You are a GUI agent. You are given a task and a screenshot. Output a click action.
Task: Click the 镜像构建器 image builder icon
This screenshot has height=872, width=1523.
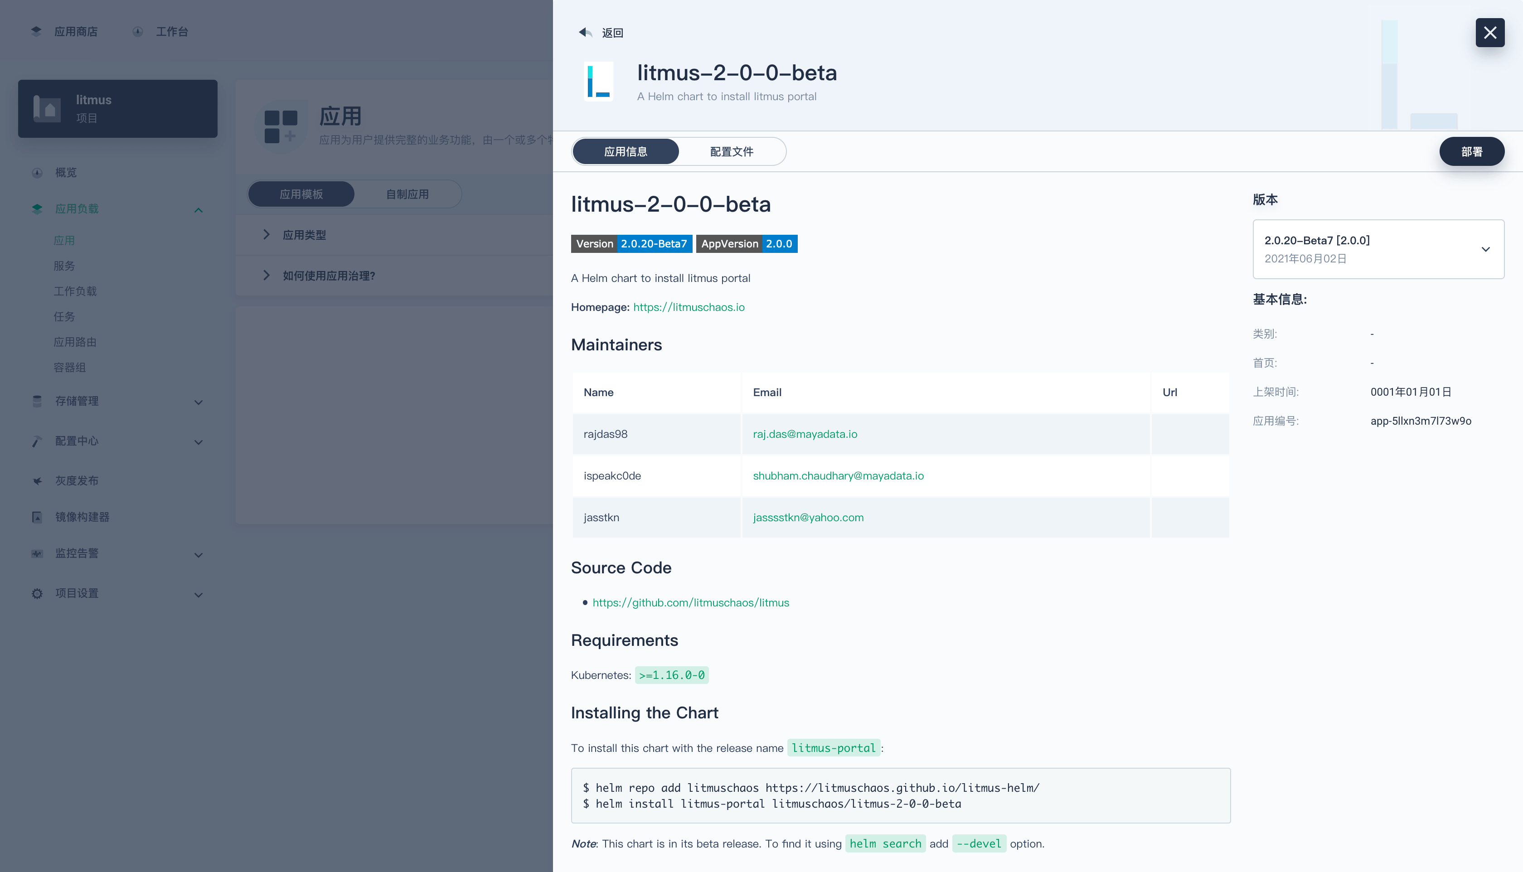coord(37,517)
